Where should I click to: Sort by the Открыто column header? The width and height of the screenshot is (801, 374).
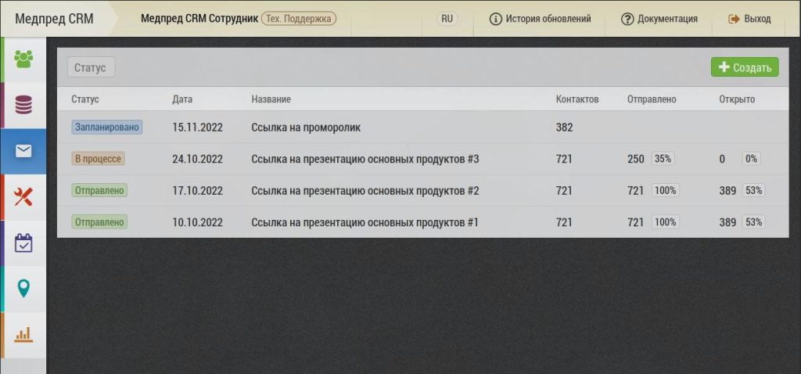pyautogui.click(x=737, y=99)
